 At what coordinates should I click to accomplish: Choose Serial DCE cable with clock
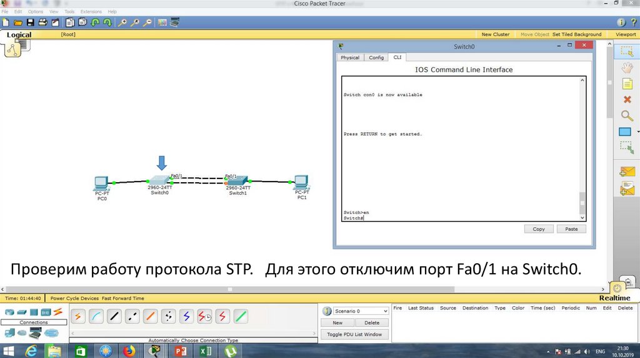pyautogui.click(x=204, y=316)
